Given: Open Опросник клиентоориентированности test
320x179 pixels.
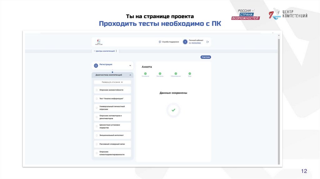Looking at the screenshot, I should point(112,153).
